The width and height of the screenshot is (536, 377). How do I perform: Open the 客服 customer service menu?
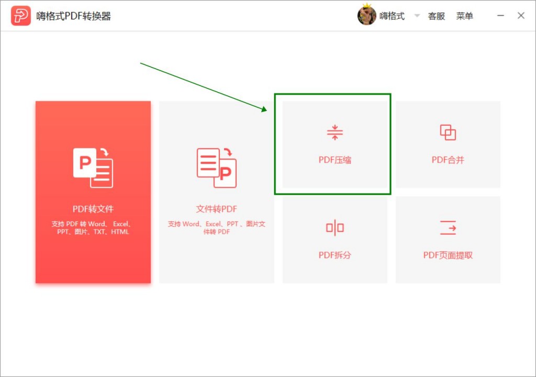(437, 16)
